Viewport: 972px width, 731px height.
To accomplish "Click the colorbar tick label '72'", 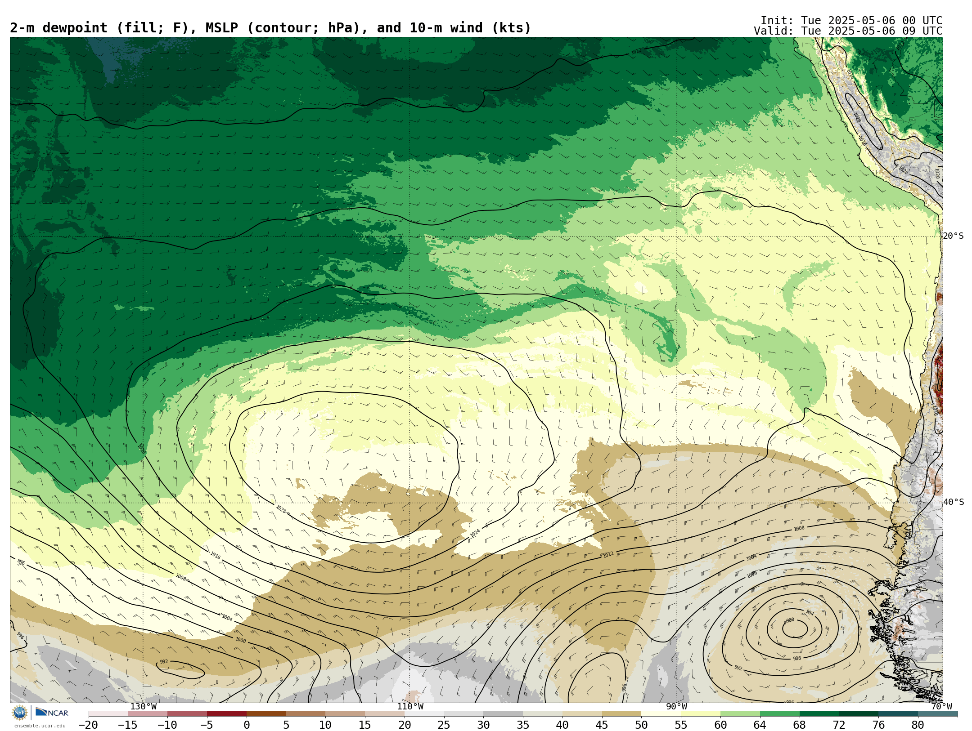I will (x=839, y=725).
